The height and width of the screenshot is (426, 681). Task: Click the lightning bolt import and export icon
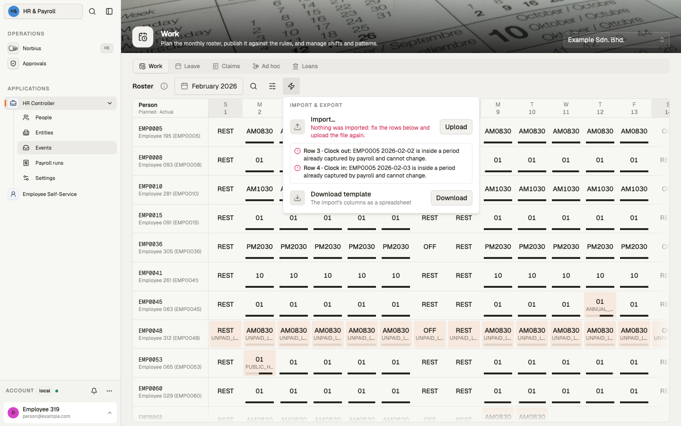[x=291, y=86]
